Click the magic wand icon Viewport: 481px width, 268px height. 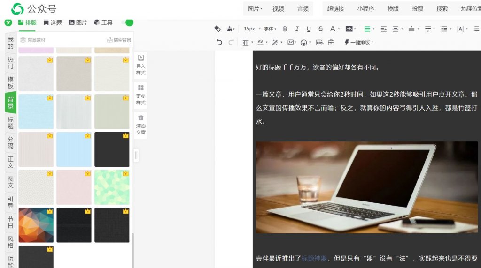pos(275,43)
